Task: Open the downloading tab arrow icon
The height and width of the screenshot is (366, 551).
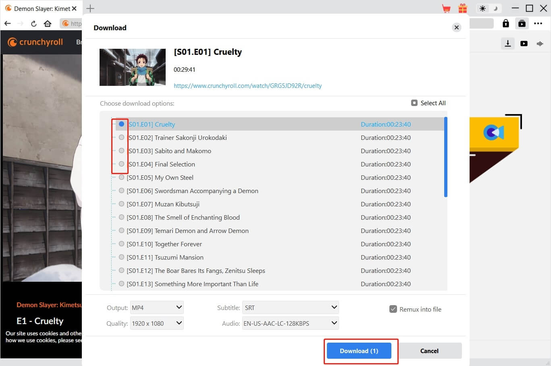Action: click(x=508, y=44)
